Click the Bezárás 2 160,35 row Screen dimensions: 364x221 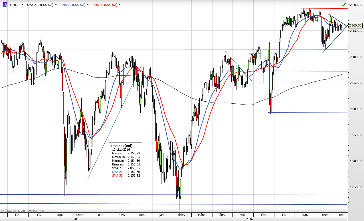pos(126,164)
